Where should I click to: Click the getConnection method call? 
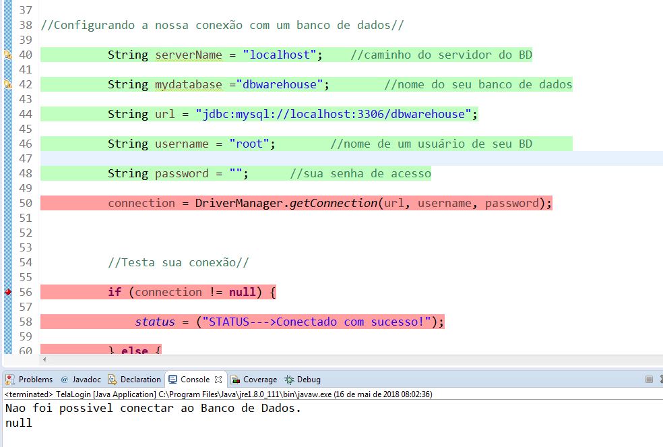(334, 203)
